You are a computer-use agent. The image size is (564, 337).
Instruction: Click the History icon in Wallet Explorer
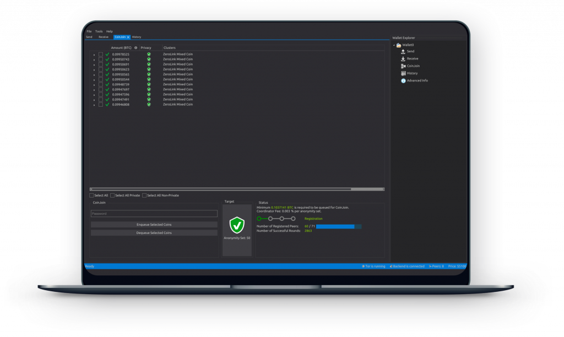tap(403, 73)
